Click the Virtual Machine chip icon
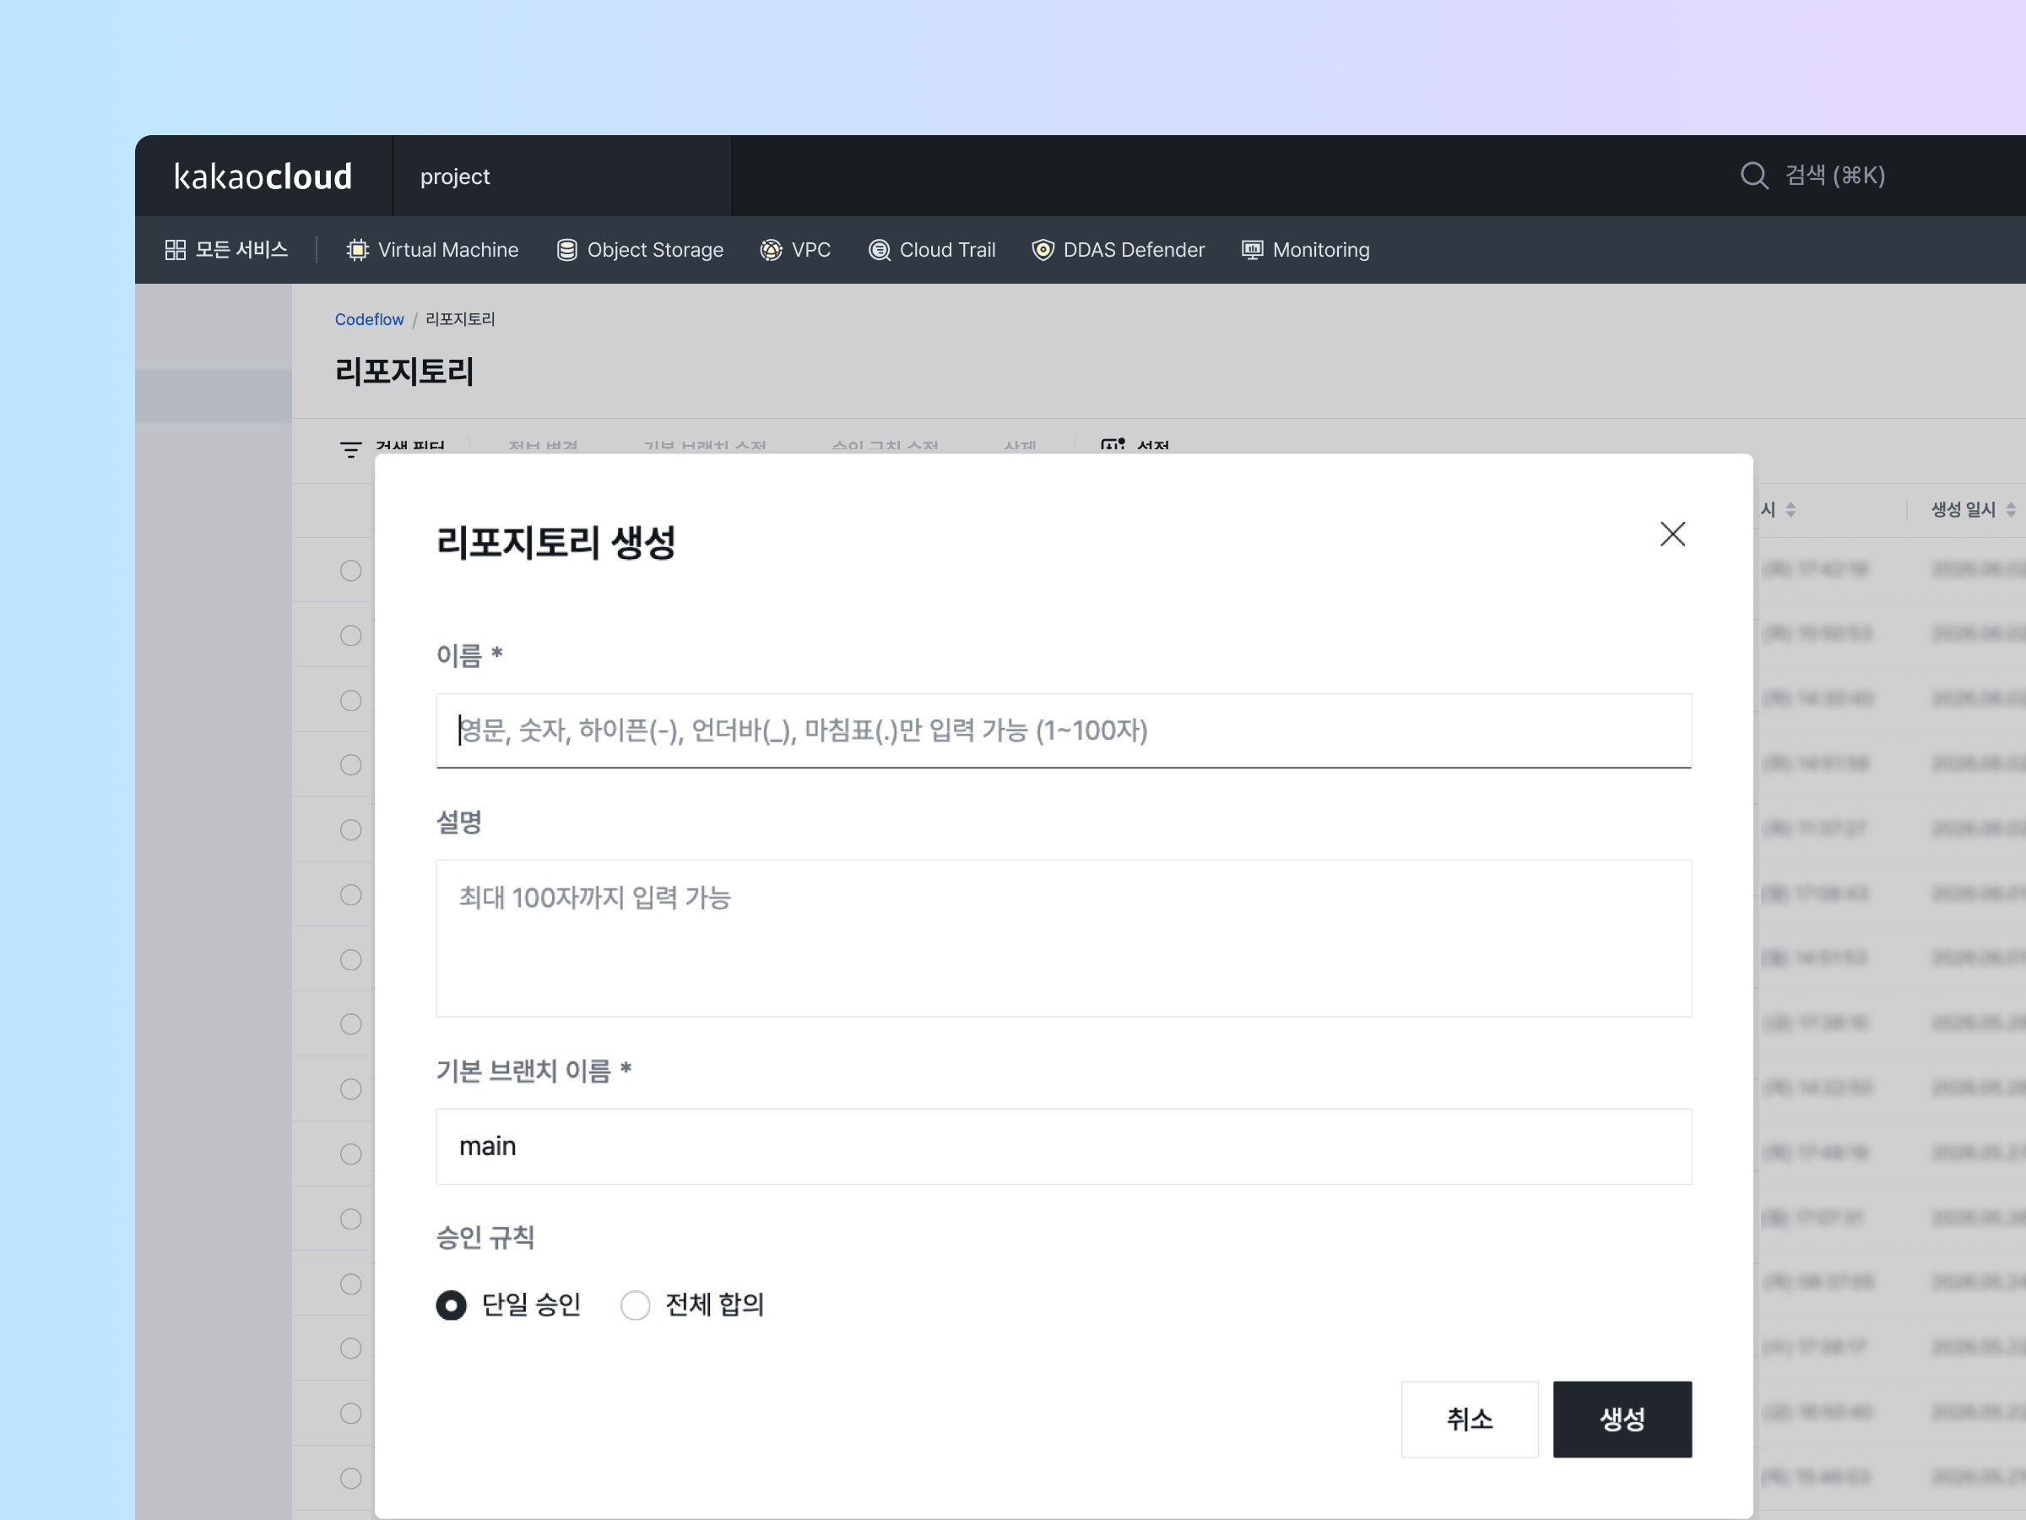This screenshot has width=2026, height=1520. [x=357, y=249]
